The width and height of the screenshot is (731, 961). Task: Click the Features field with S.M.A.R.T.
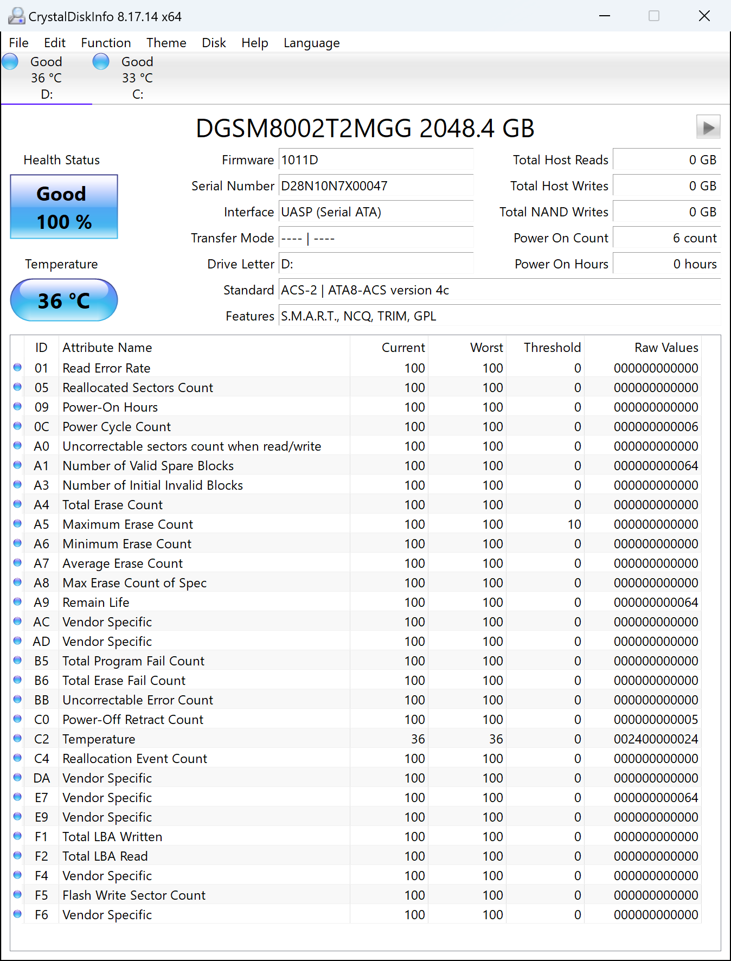pos(499,316)
